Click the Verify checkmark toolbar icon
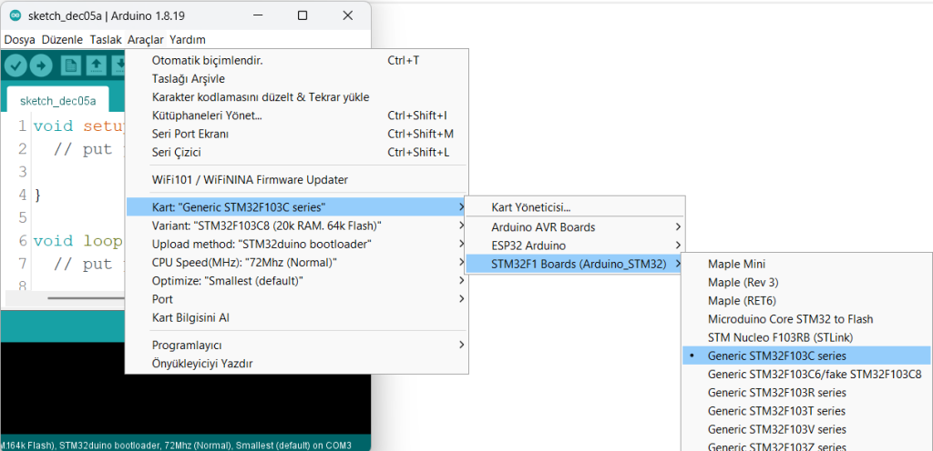Viewport: 933px width, 451px height. click(15, 65)
